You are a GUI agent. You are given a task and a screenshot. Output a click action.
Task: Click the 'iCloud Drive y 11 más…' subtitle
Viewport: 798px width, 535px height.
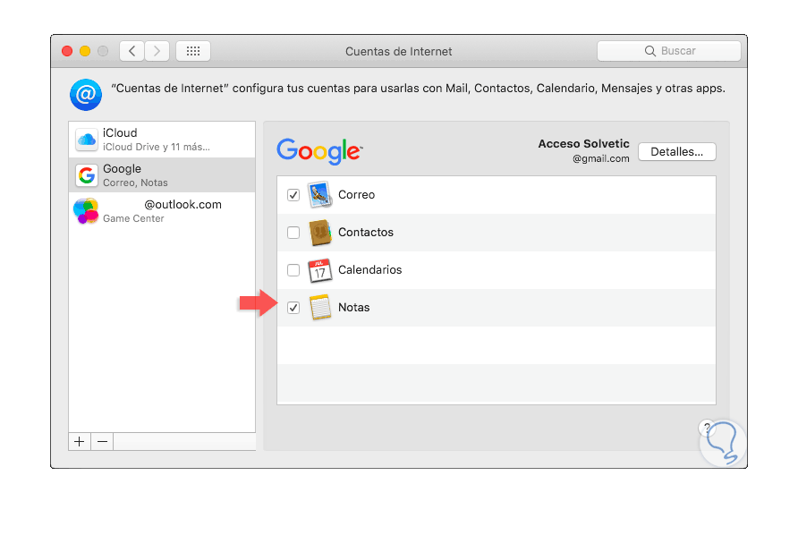tap(157, 147)
